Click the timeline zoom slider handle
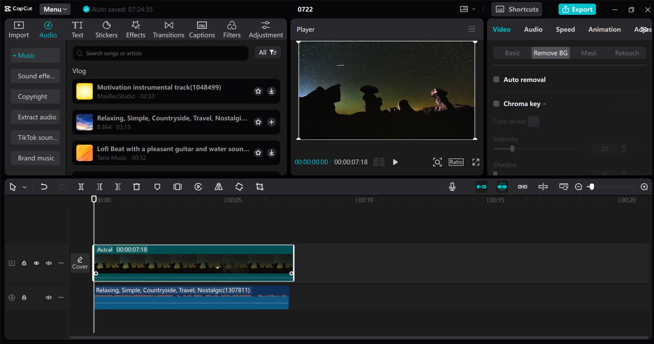This screenshot has width=654, height=344. [591, 187]
